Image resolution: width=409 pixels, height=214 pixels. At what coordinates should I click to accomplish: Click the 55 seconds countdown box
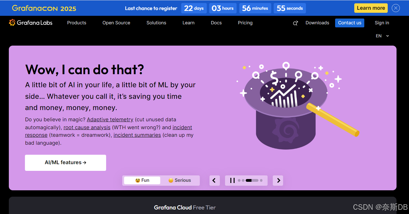click(x=290, y=8)
